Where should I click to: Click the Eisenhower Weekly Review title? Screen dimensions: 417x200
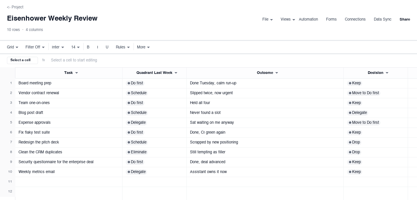click(52, 18)
